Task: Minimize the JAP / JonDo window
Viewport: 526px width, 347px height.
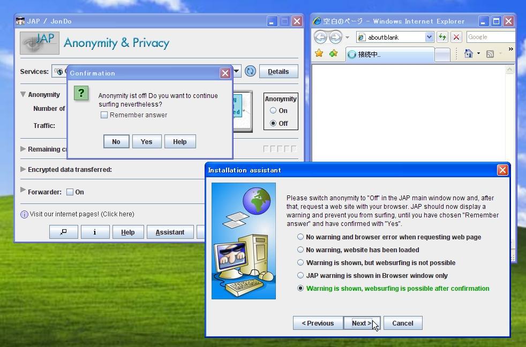Action: [x=272, y=21]
